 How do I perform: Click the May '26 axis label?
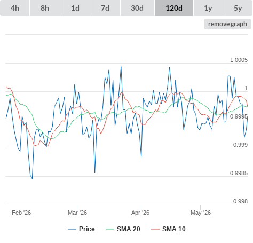point(201,213)
